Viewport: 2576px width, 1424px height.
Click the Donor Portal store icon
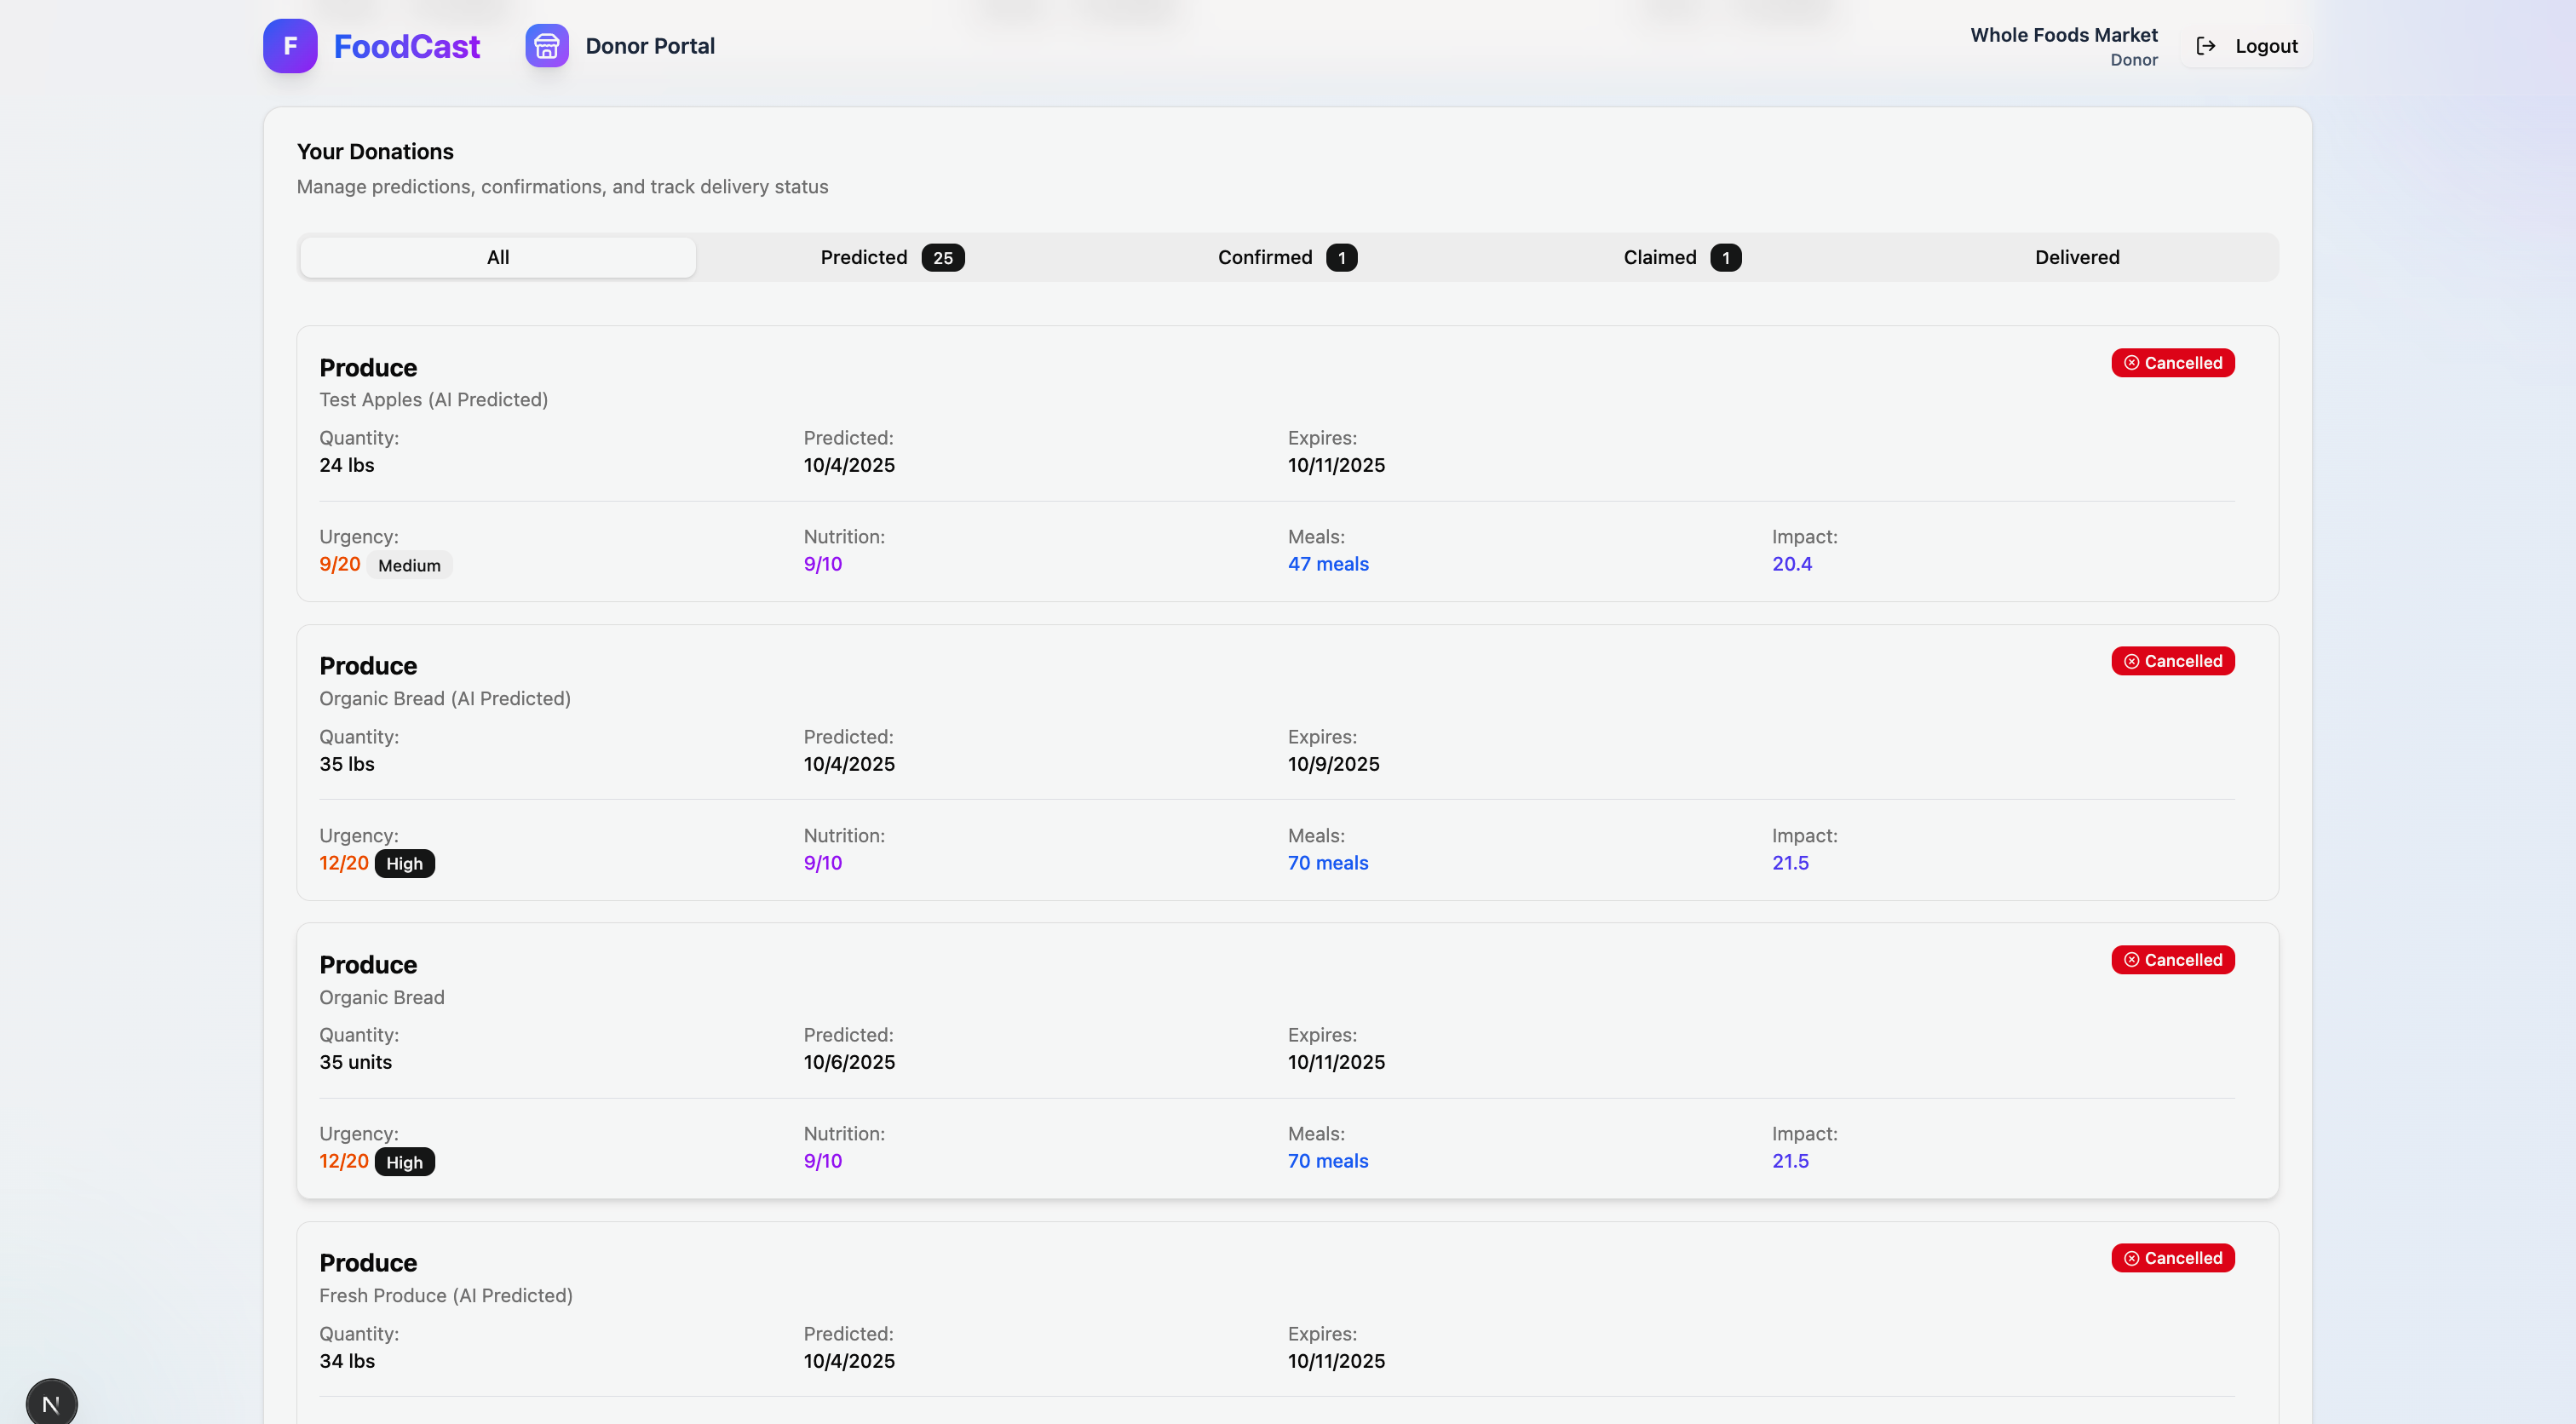547,46
